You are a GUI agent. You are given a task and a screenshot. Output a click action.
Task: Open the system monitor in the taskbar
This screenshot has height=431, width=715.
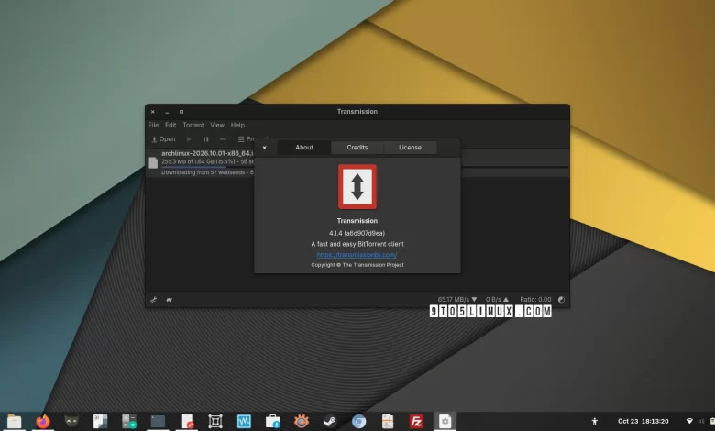point(244,421)
